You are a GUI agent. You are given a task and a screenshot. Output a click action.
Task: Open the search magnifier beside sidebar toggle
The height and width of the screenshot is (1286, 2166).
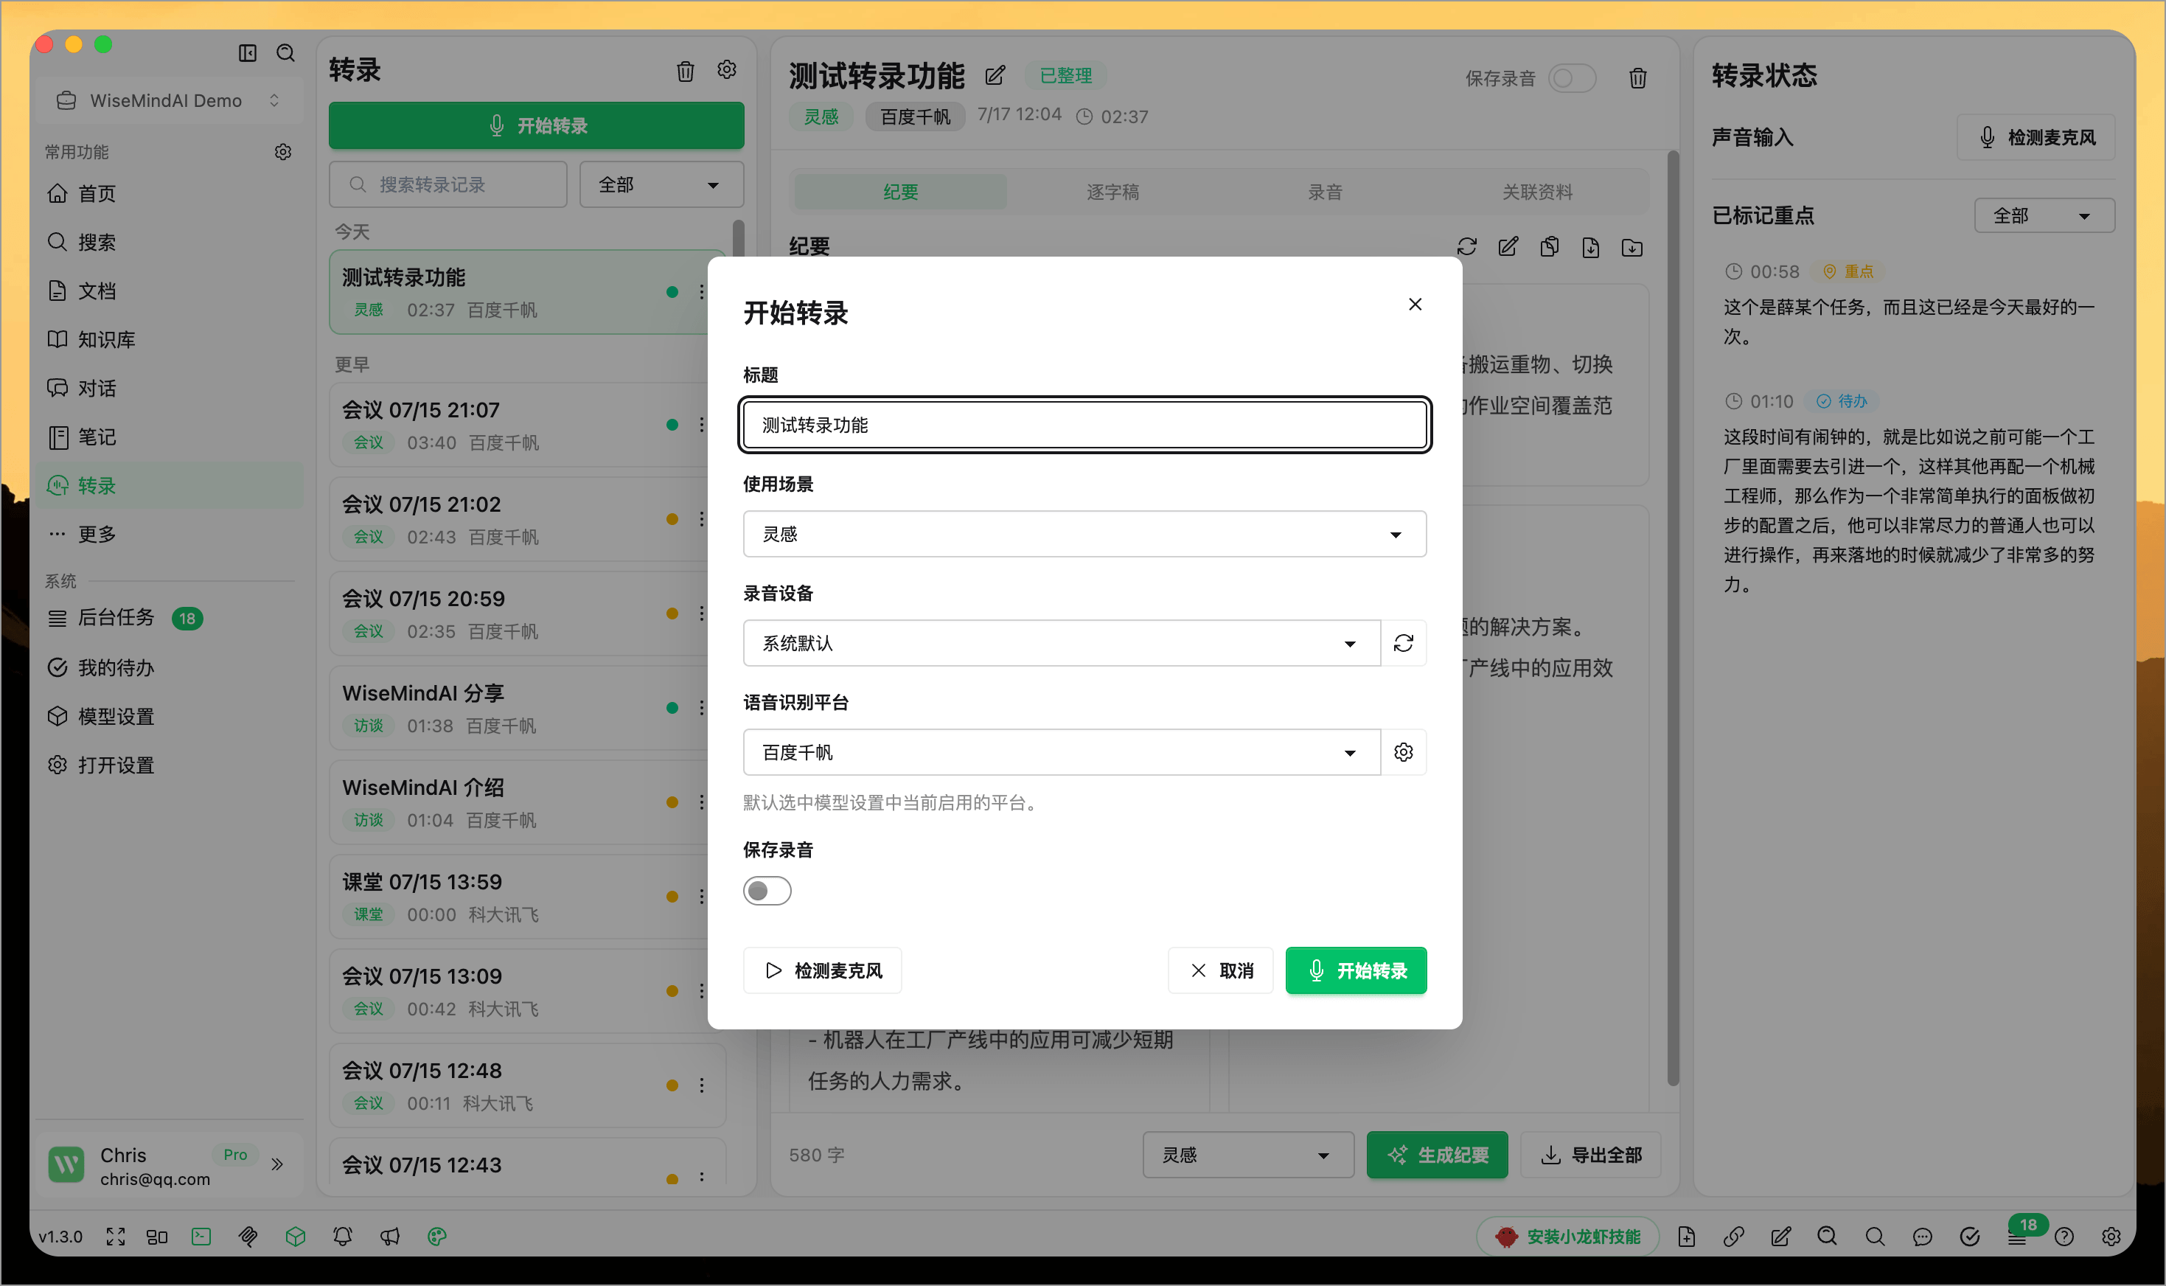[x=285, y=53]
